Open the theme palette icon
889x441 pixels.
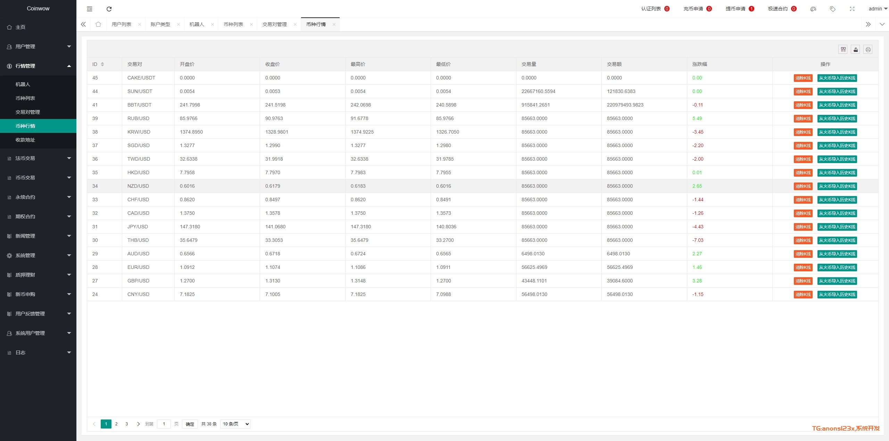pos(813,9)
